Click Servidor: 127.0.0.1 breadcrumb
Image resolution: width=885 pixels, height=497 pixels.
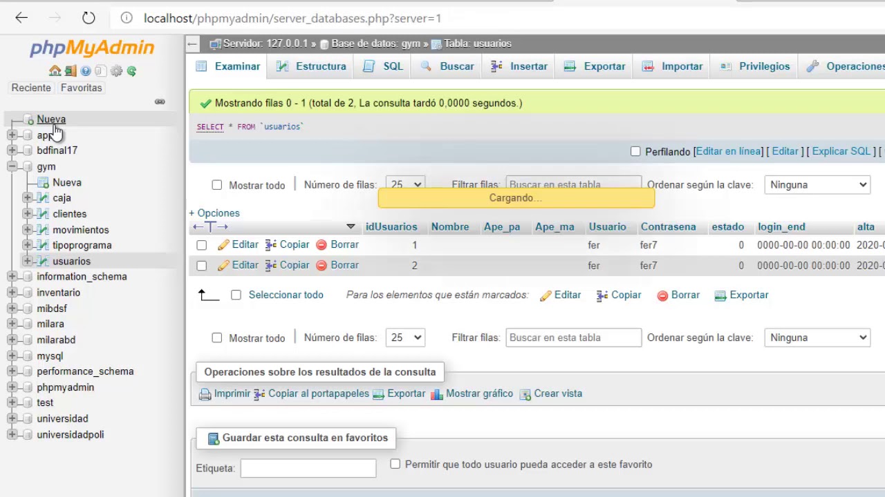point(265,43)
